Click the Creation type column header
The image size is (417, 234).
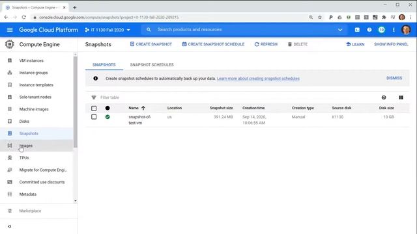[302, 108]
